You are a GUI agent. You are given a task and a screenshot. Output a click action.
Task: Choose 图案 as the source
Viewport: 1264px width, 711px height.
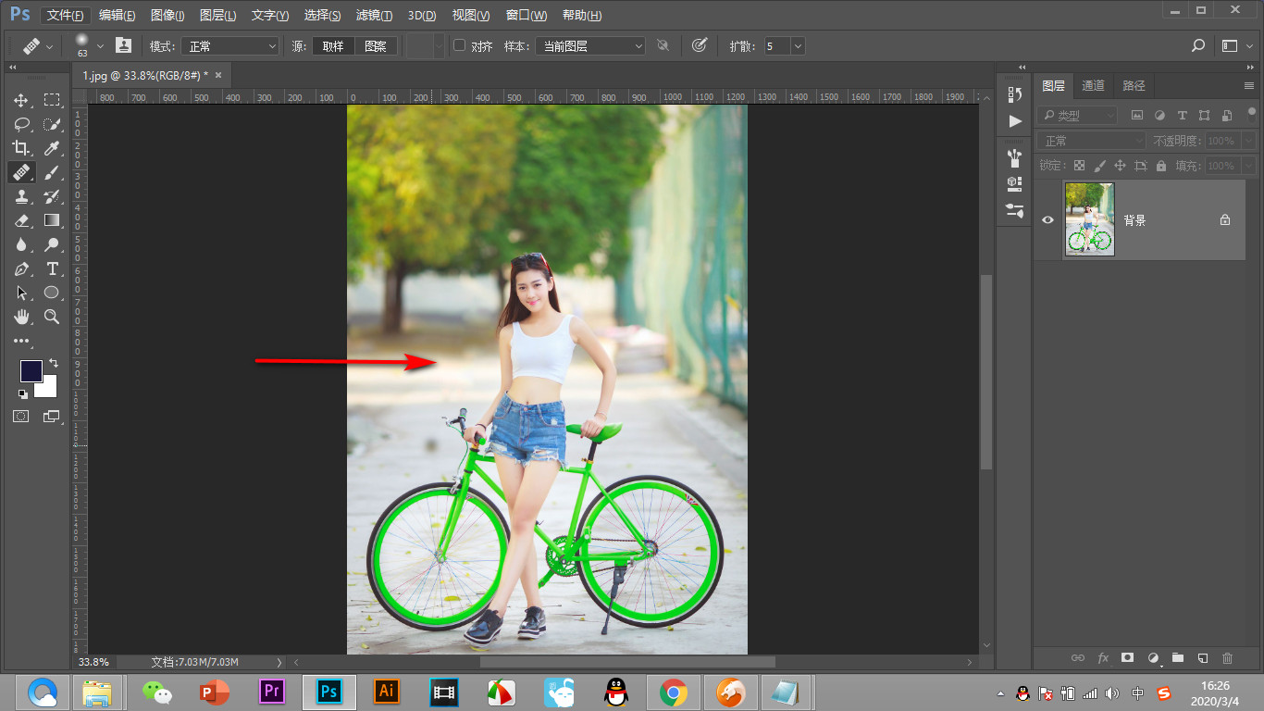[x=376, y=45]
